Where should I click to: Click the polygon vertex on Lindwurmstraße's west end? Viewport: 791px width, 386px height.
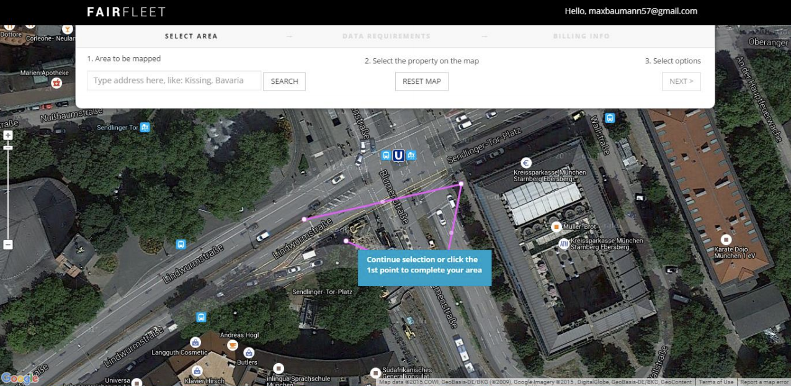tap(304, 219)
